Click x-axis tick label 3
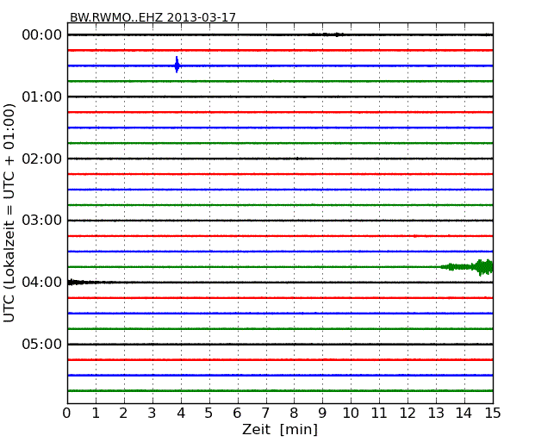Screen dimensions: 560x448 (152, 414)
